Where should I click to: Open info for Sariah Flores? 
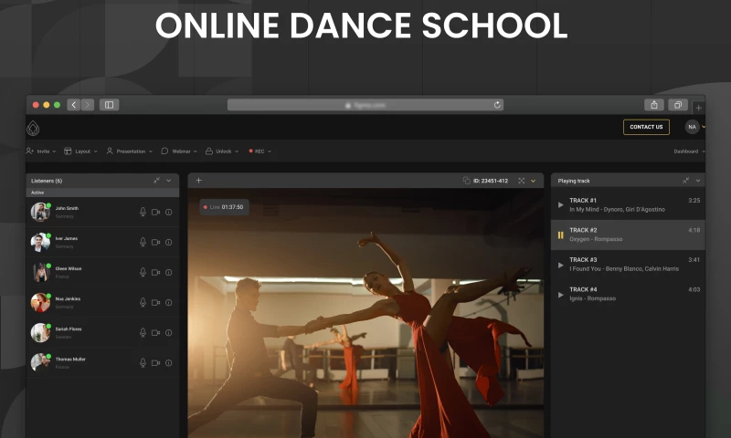pyautogui.click(x=169, y=333)
